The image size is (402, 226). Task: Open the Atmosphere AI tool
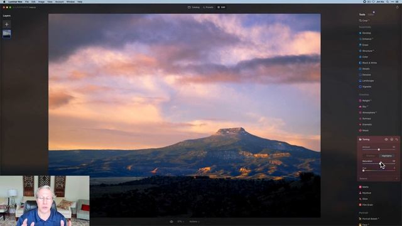click(367, 112)
